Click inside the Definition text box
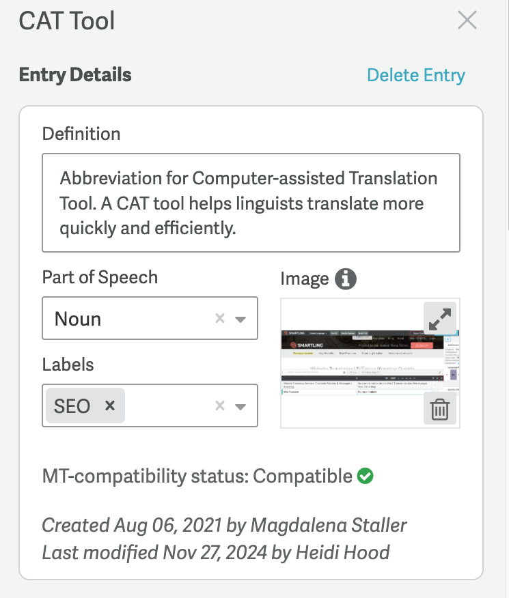The image size is (509, 598). click(251, 203)
